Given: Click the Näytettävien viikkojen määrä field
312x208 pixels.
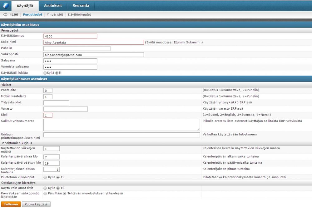Looking at the screenshot, I should 52,148.
